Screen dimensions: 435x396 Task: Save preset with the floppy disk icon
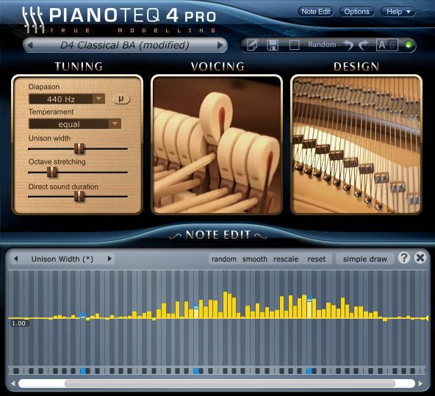tap(273, 45)
